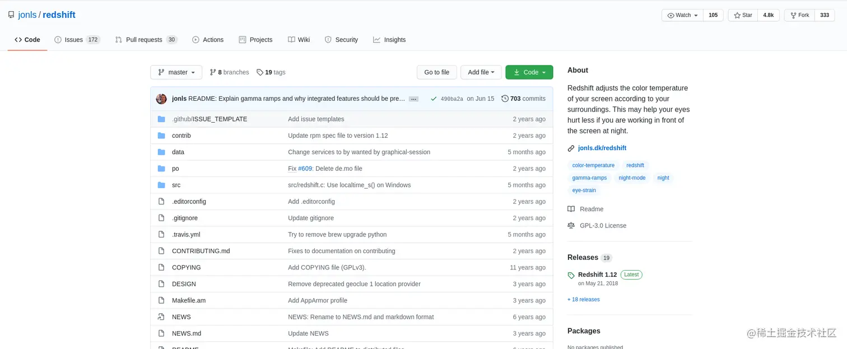Open the Redshift 1.12 release link

[597, 274]
